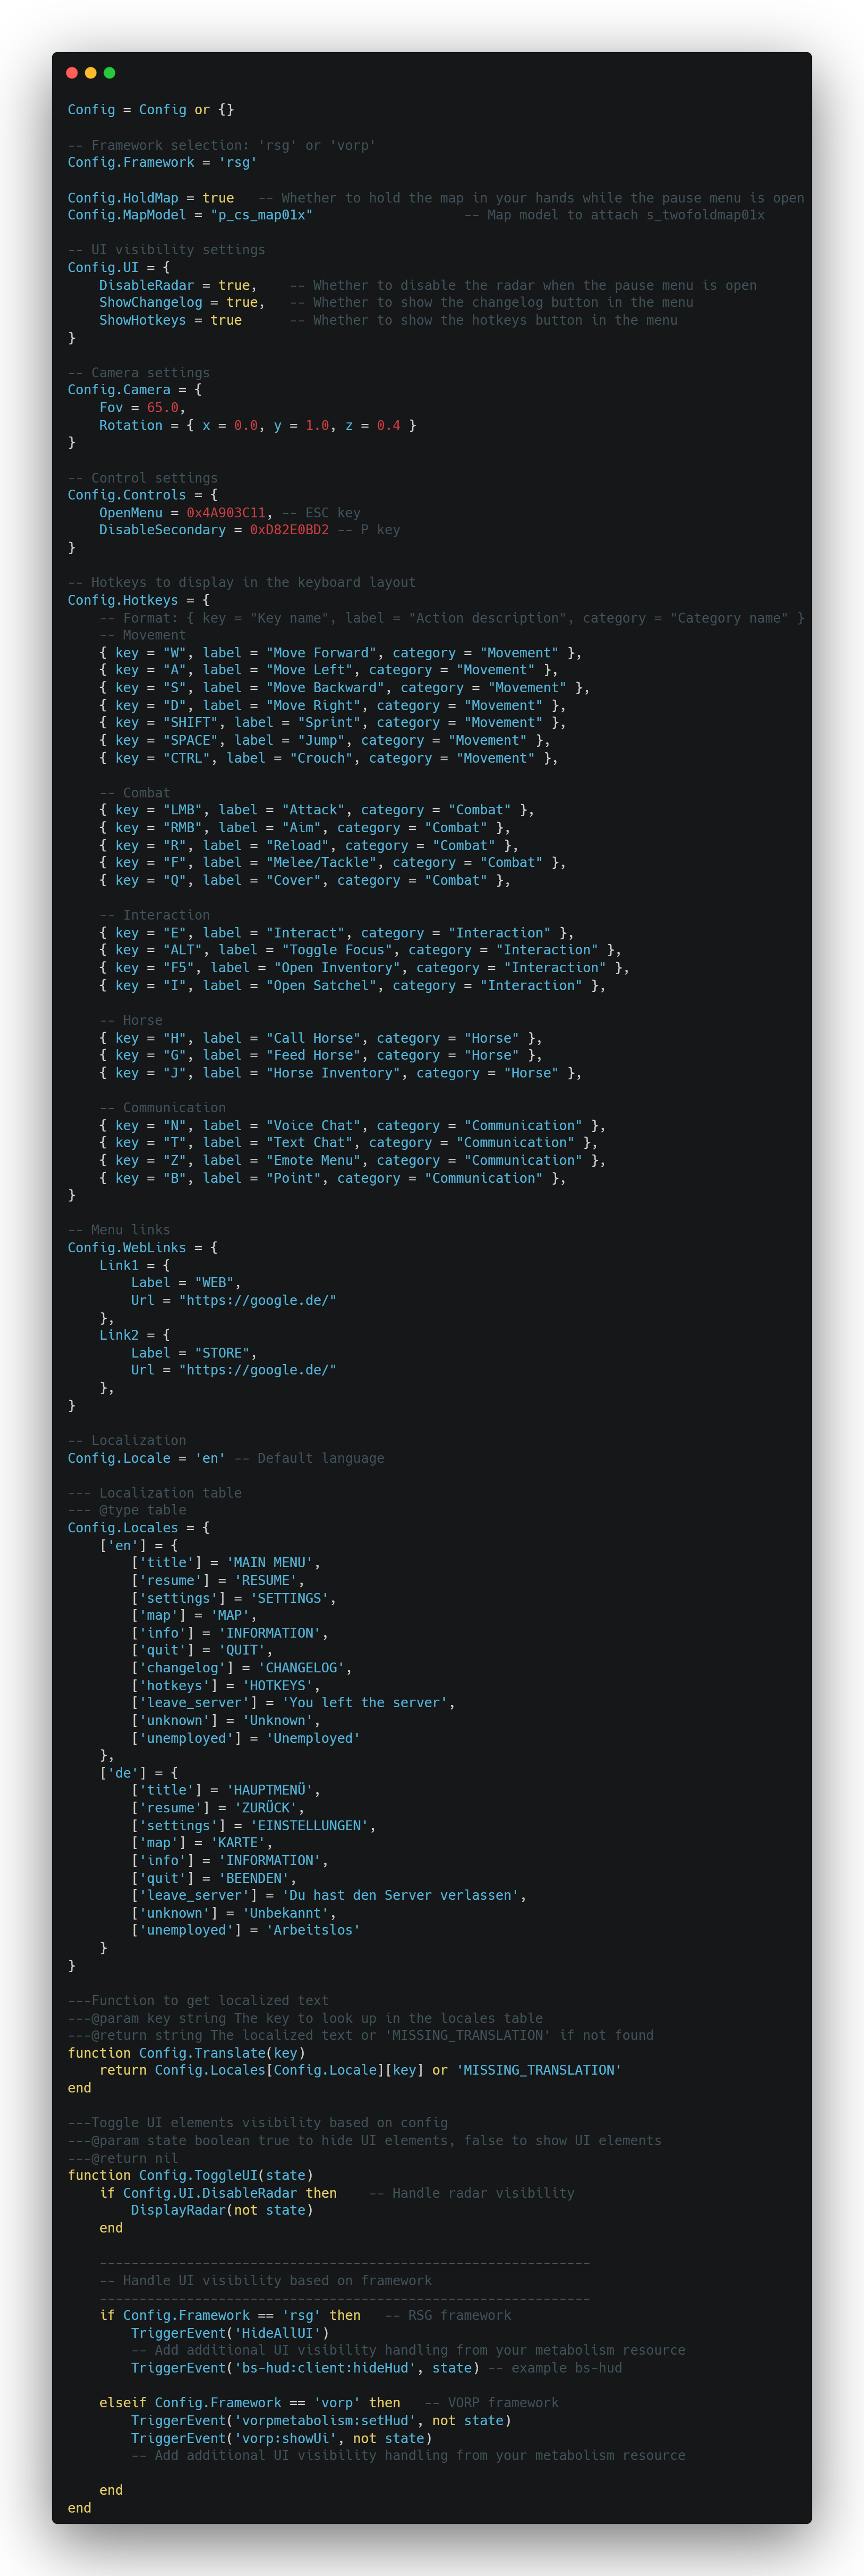
Task: Click the true value of DisableRadar
Action: (x=234, y=285)
